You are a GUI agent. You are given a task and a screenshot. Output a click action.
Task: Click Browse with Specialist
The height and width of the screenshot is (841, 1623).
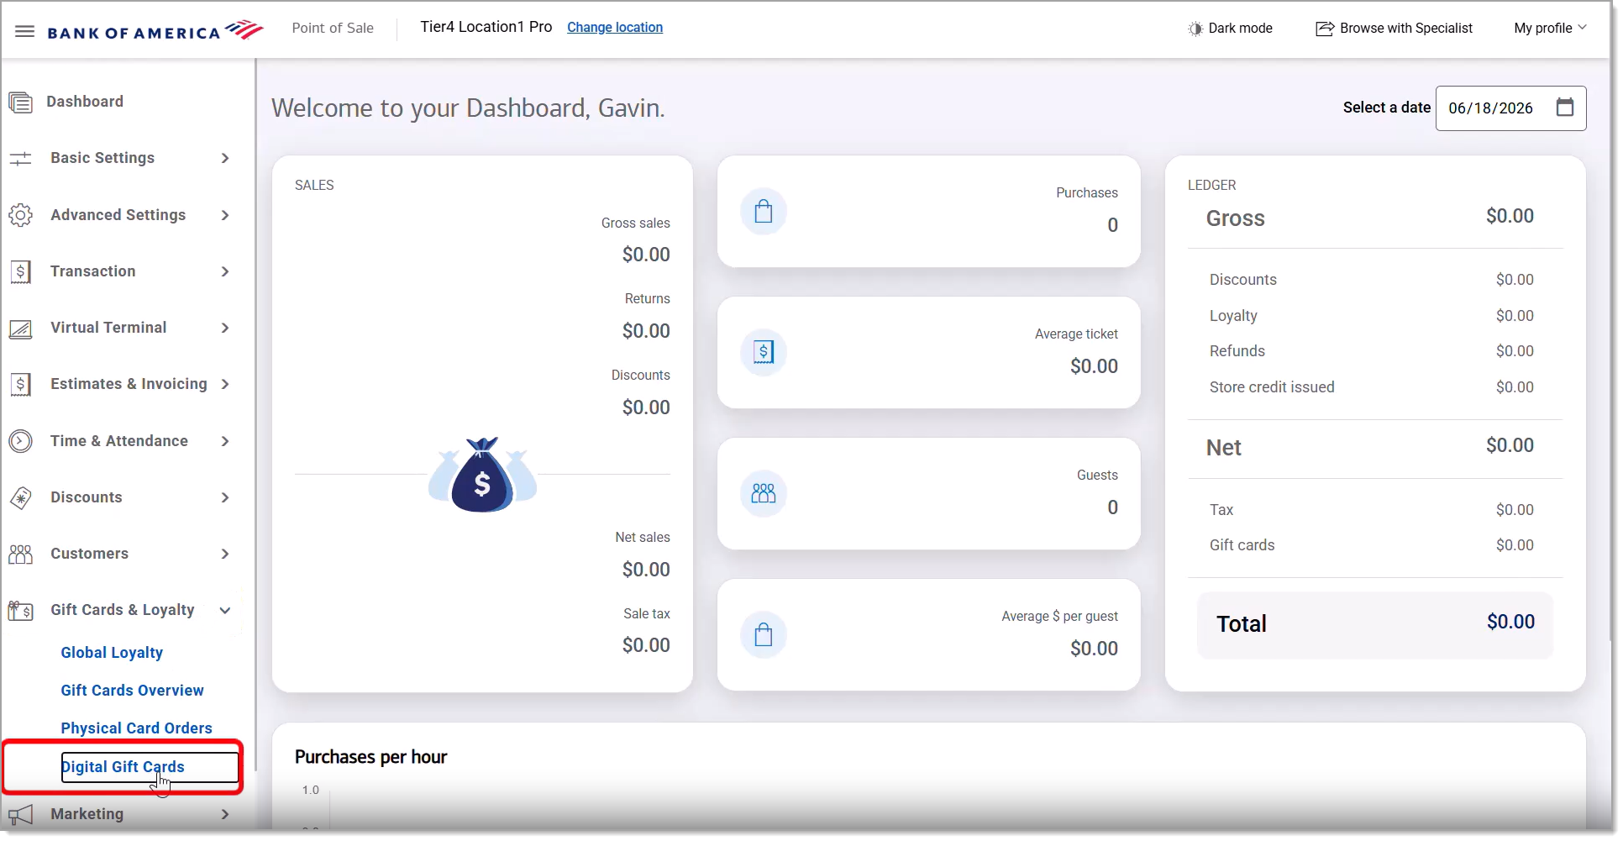click(1394, 29)
